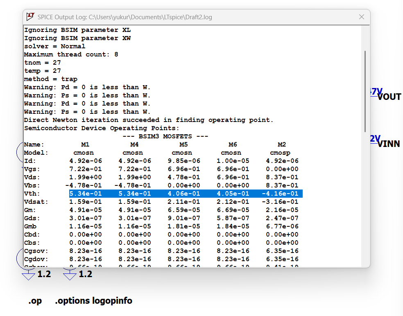Click the Id value 9.85e-06 for M5
The image size is (403, 316).
184,161
